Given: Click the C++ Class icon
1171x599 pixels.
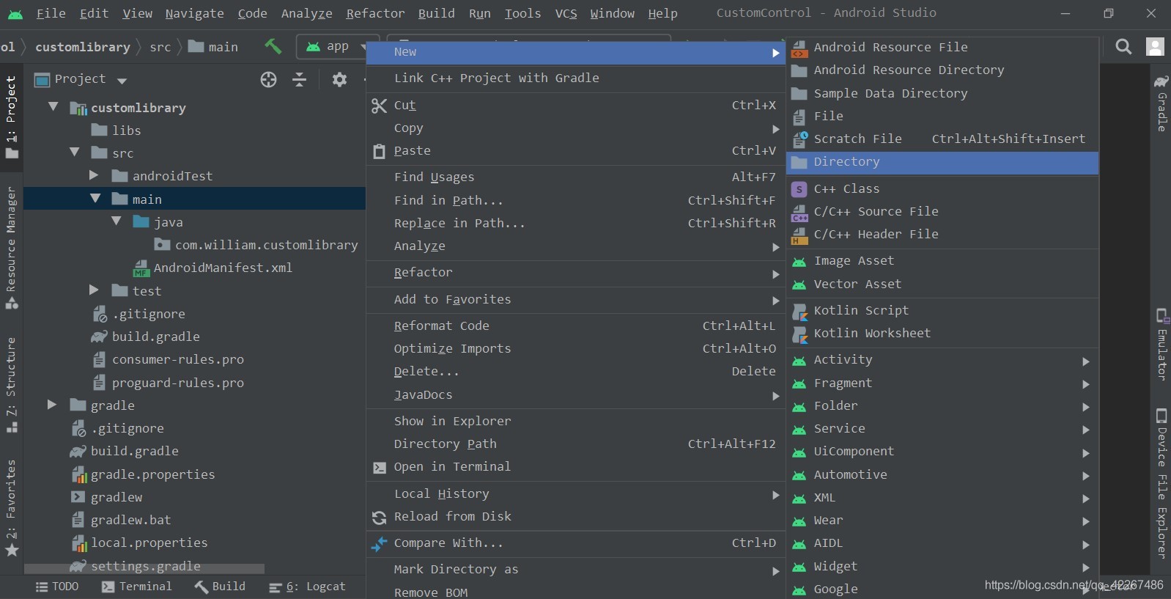Looking at the screenshot, I should click(x=799, y=189).
